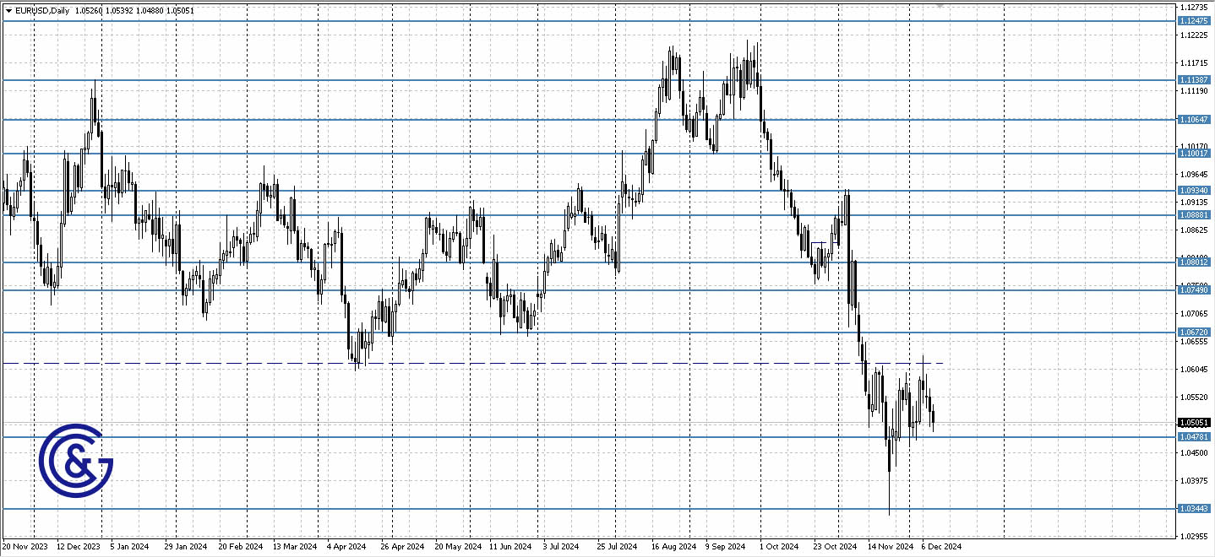Image resolution: width=1215 pixels, height=557 pixels.
Task: Click the 1.06720 support label
Action: tap(1193, 333)
